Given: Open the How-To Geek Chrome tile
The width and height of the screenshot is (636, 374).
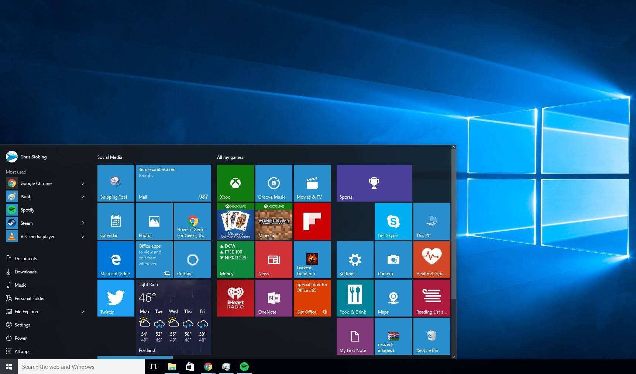Looking at the screenshot, I should [x=193, y=221].
